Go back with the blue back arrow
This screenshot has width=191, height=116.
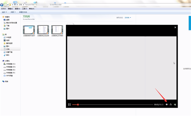tap(2, 5)
